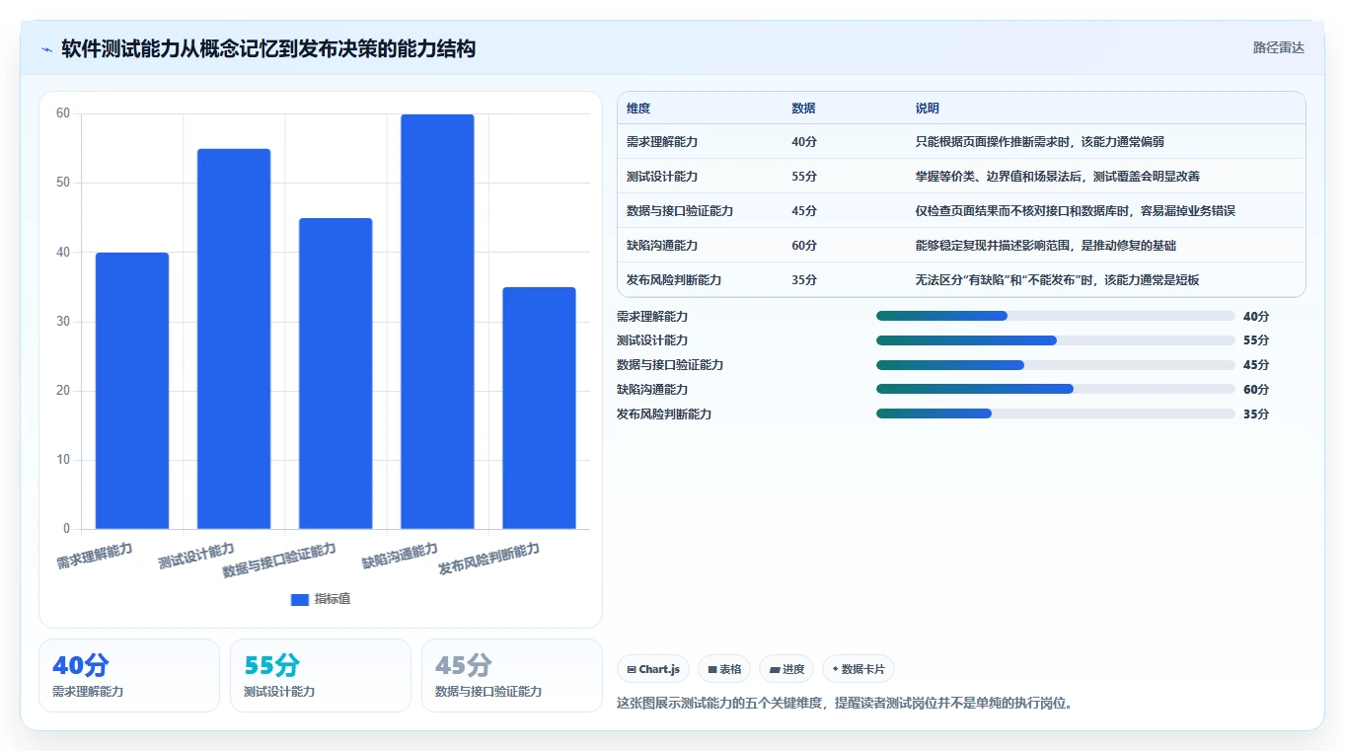Click description 能够稳定复现并描述影响范围，是推动修复的基础

pos(1046,246)
